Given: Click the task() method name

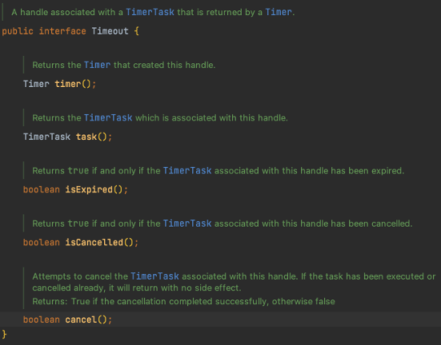Looking at the screenshot, I should 86,137.
